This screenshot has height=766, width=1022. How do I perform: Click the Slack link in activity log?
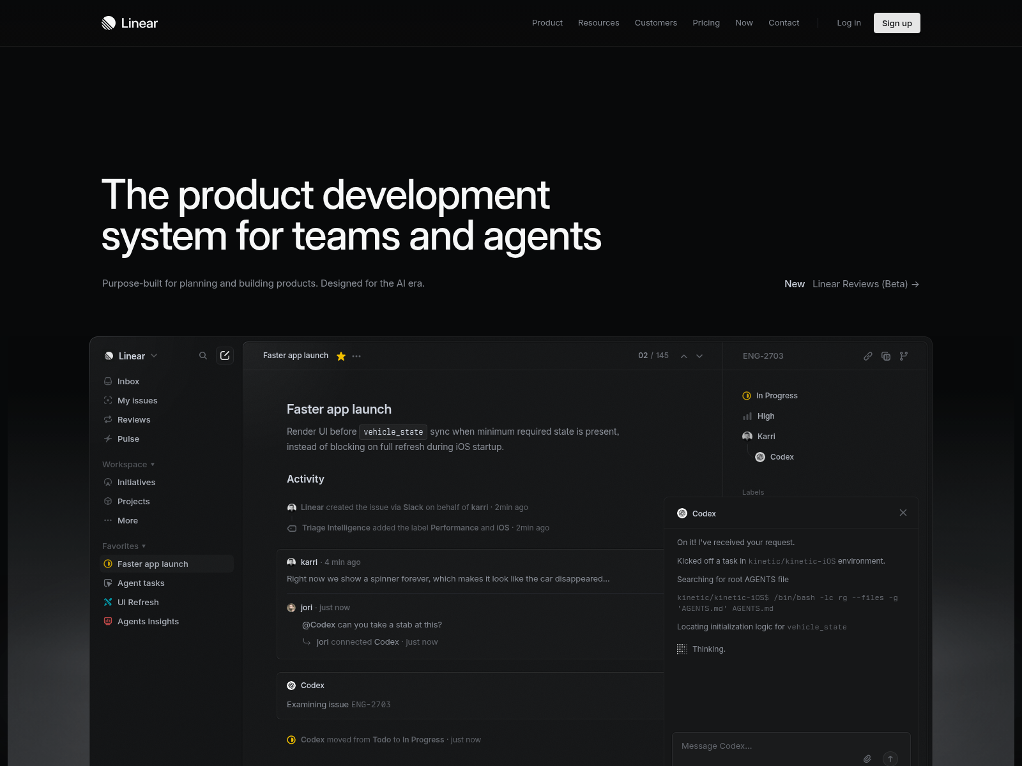(413, 507)
